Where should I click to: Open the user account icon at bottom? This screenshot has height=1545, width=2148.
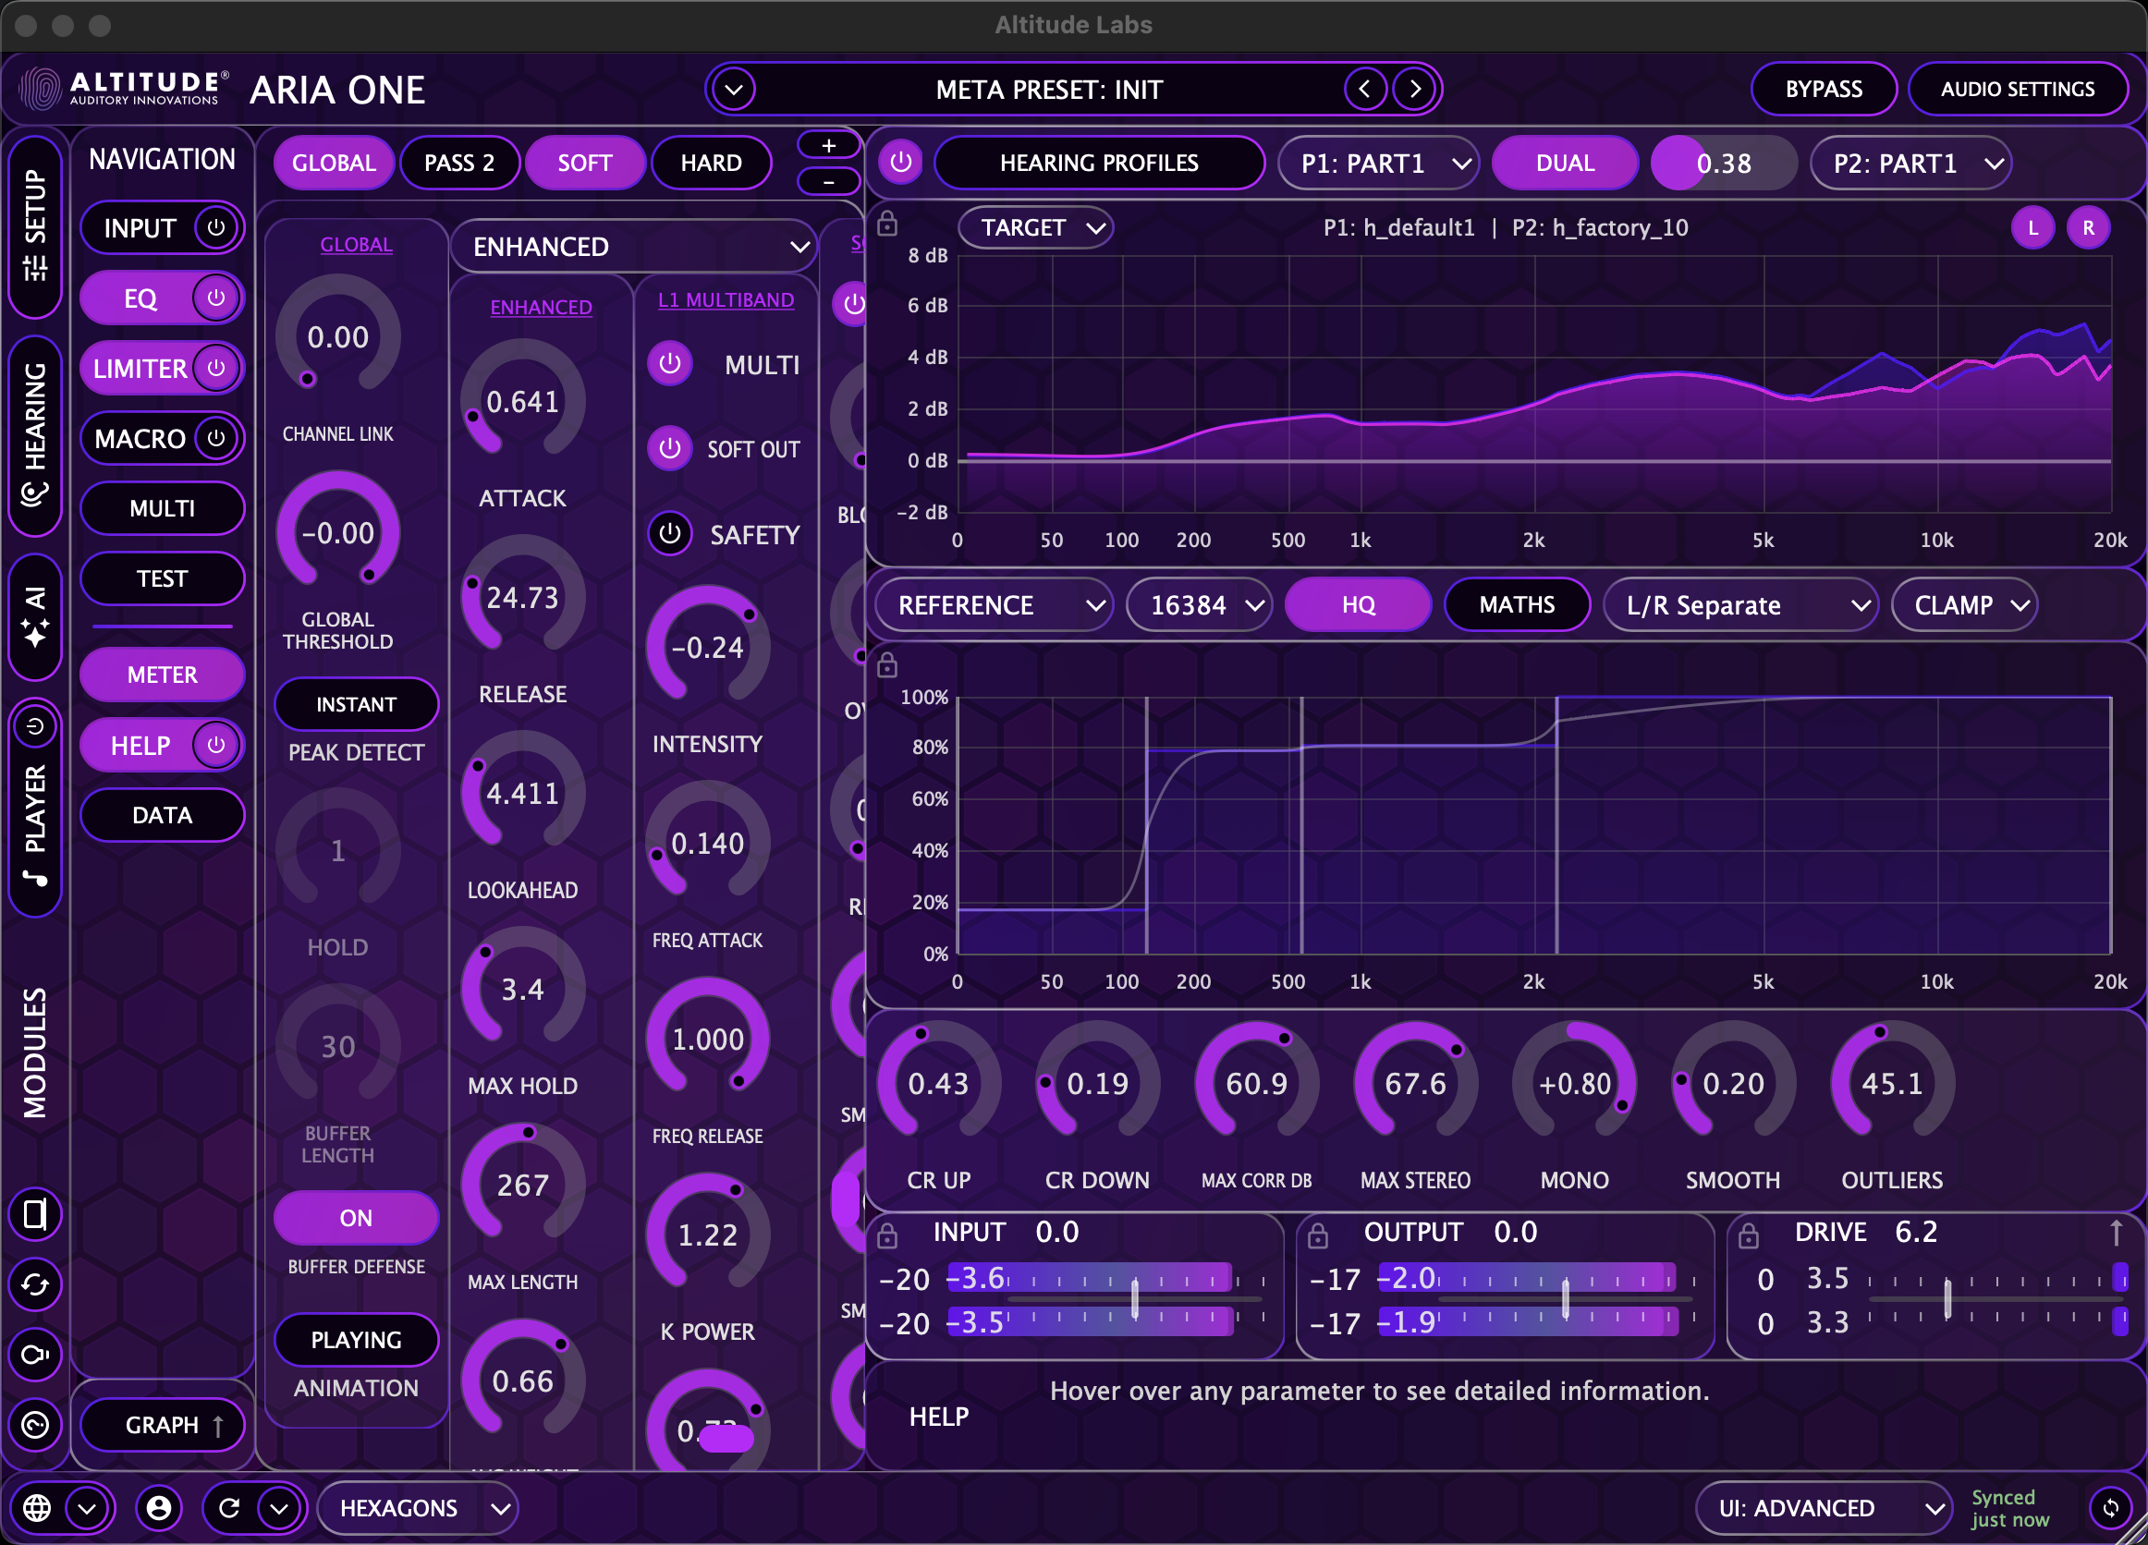159,1508
